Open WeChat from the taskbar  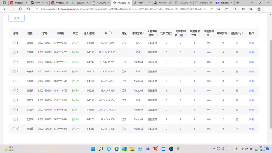tap(179, 149)
